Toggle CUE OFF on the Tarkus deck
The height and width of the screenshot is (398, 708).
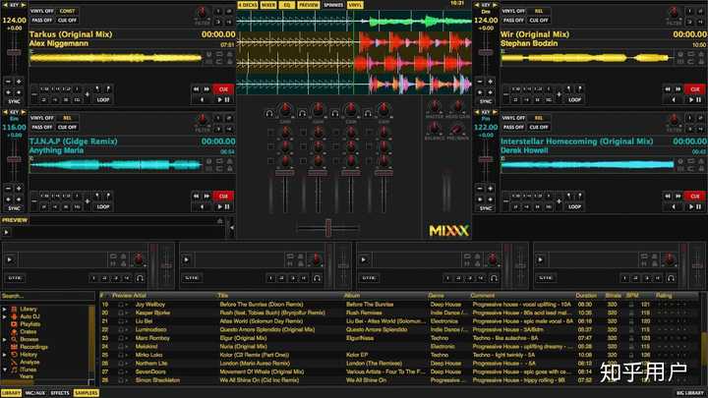[x=67, y=21]
